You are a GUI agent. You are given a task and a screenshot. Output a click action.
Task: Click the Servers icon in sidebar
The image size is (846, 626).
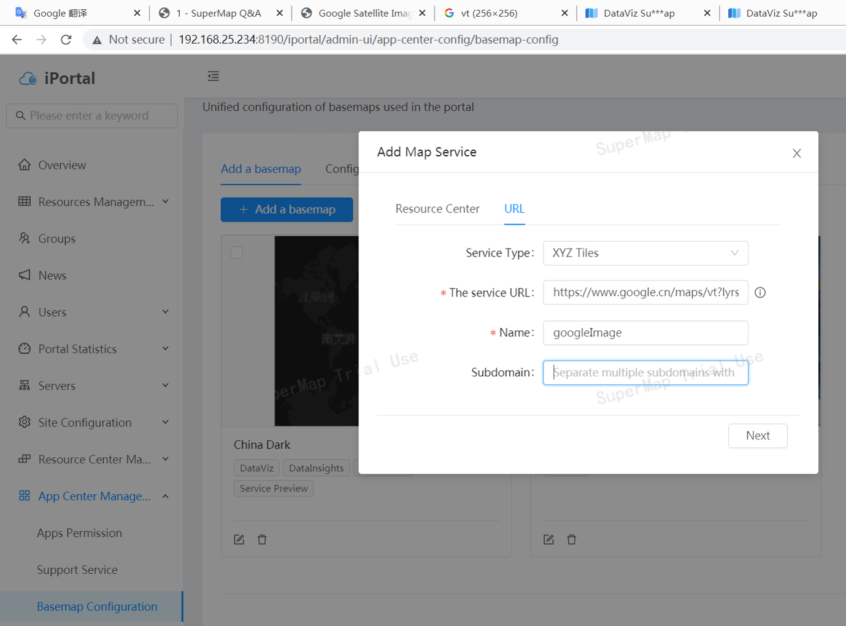click(x=25, y=385)
